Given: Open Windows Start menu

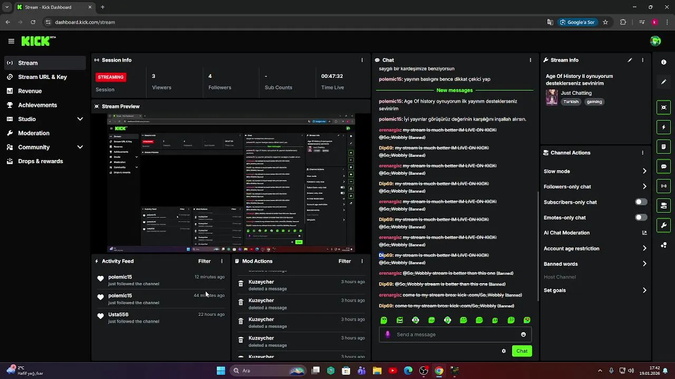Looking at the screenshot, I should coord(221,371).
